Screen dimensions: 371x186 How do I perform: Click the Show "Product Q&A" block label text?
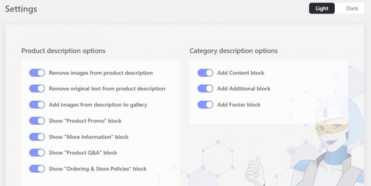[83, 153]
